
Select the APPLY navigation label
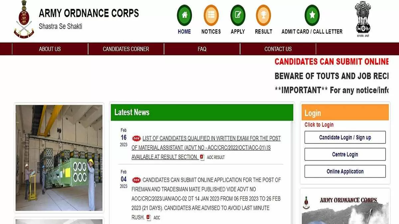[238, 32]
